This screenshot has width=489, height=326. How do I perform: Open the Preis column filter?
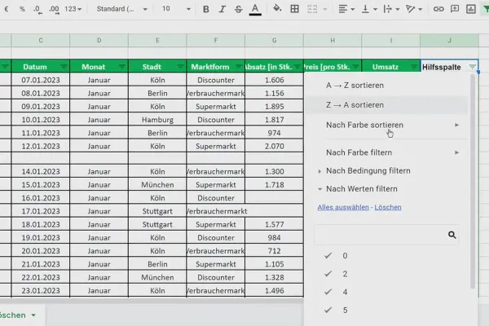pos(355,67)
